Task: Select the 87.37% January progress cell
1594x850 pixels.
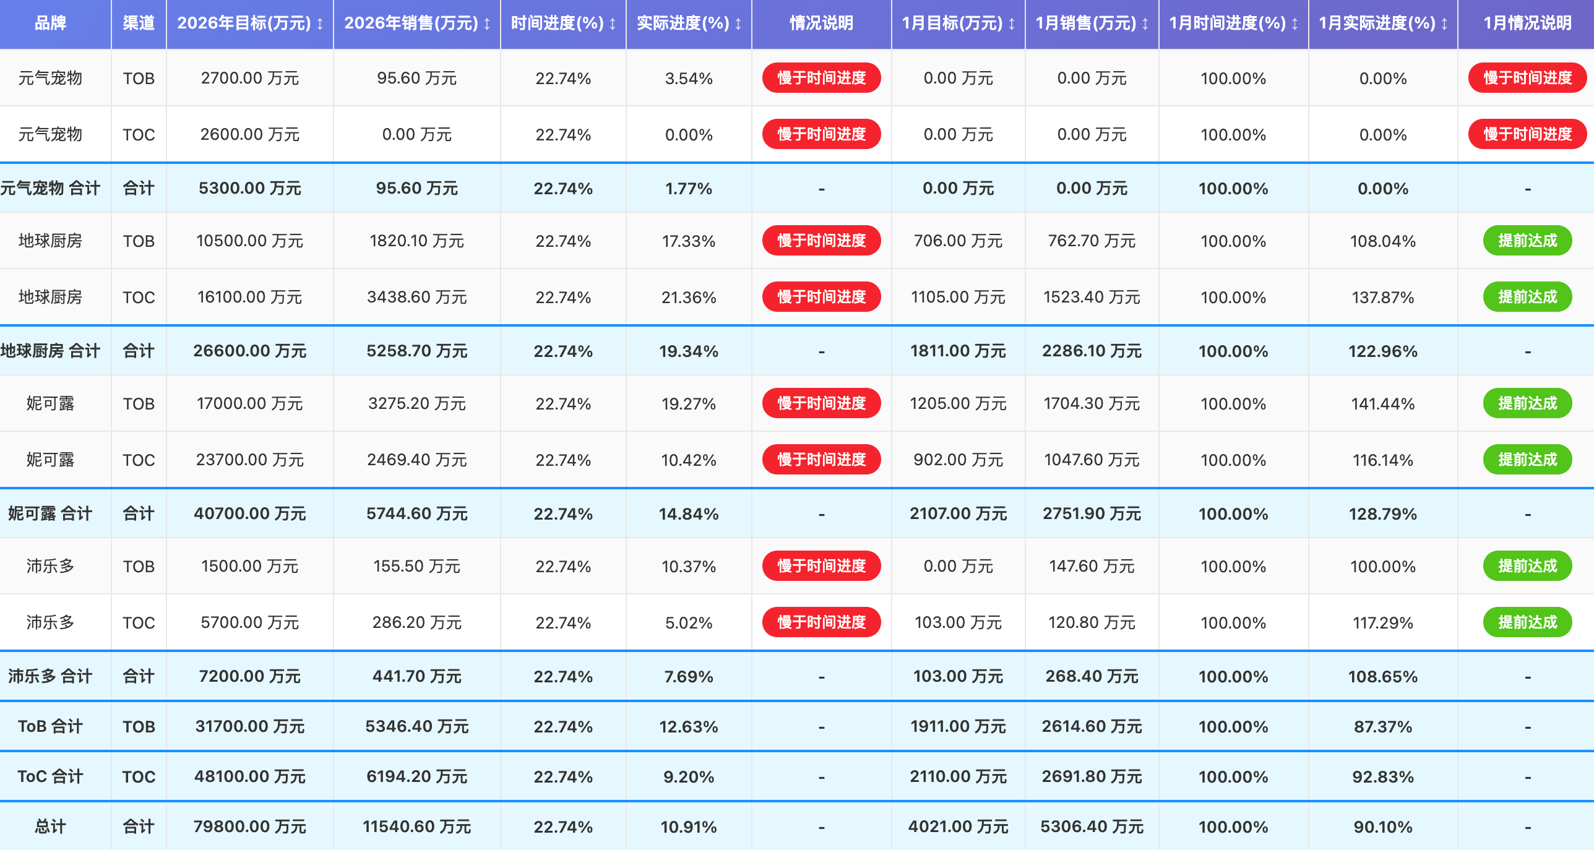Action: click(x=1383, y=726)
